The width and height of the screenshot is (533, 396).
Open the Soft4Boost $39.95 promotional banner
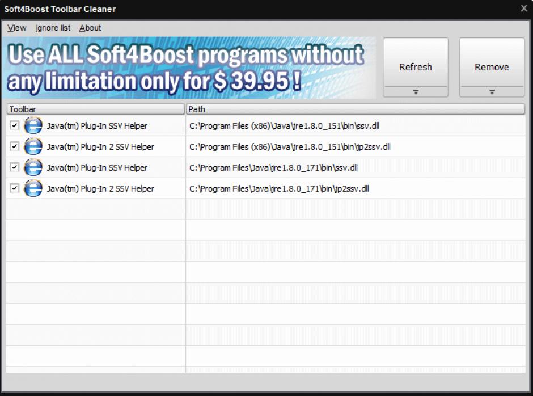(x=189, y=68)
